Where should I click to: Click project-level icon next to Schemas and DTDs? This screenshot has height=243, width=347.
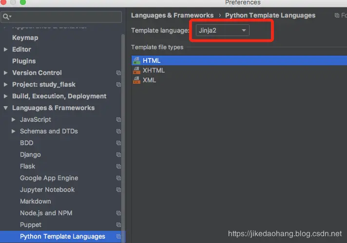coord(118,131)
